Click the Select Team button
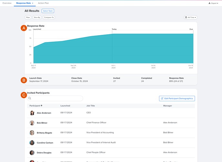The width and height of the screenshot is (222, 162). [x=48, y=11]
